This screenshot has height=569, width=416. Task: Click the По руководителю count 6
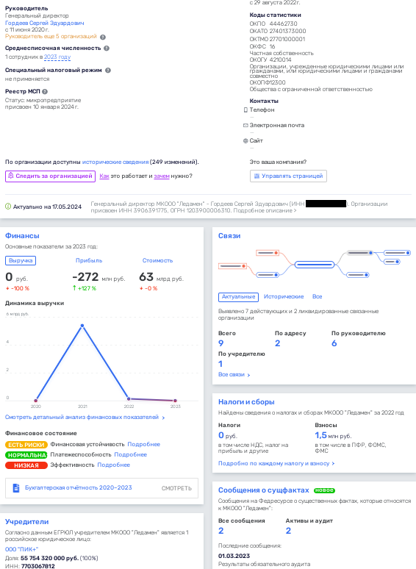pos(334,343)
